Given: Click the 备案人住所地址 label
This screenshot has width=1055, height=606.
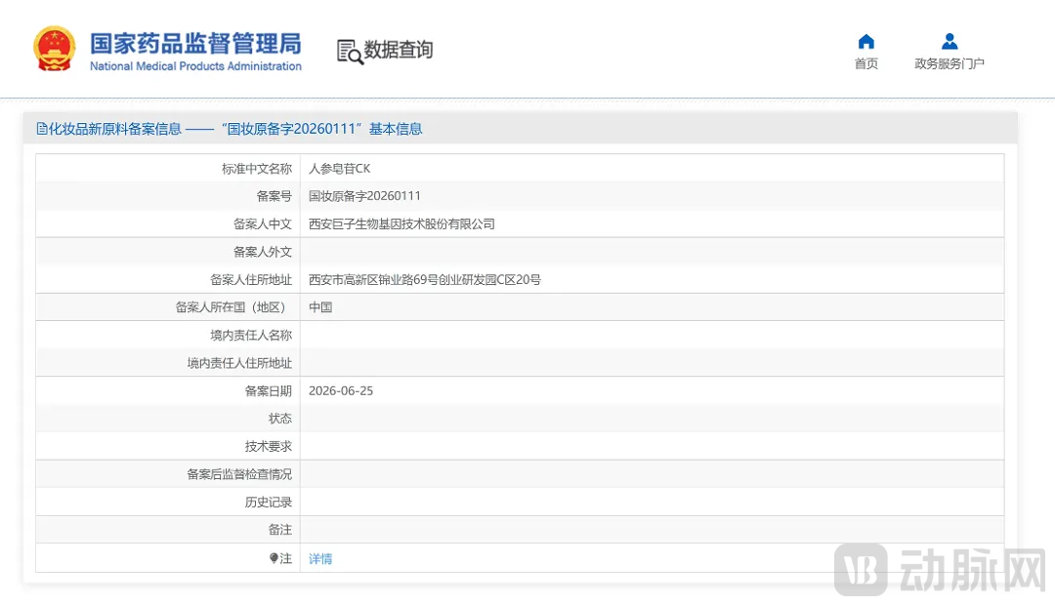Looking at the screenshot, I should (251, 280).
